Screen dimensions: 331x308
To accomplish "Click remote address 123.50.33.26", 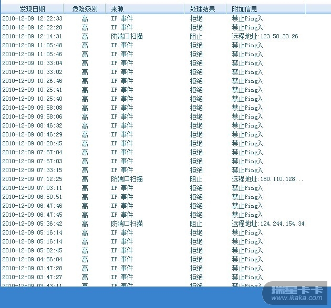I will tap(279, 37).
